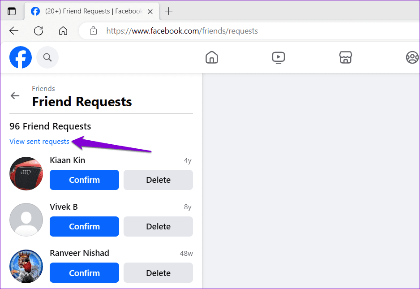The width and height of the screenshot is (420, 289).
Task: Go to the Facebook Home feed icon
Action: click(x=211, y=57)
